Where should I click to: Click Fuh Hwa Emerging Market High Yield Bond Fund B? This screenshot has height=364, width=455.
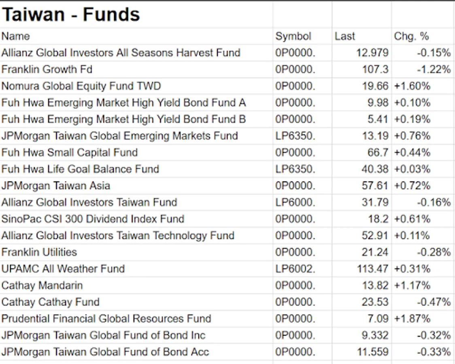click(x=123, y=119)
